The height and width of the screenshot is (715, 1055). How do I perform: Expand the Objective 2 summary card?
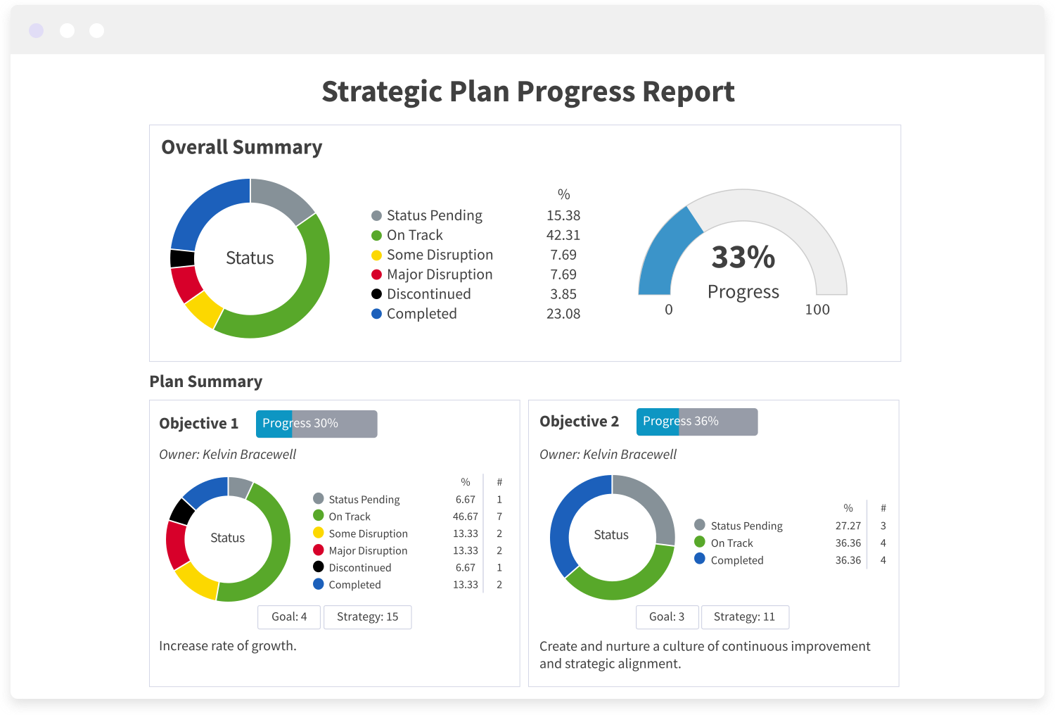[580, 421]
